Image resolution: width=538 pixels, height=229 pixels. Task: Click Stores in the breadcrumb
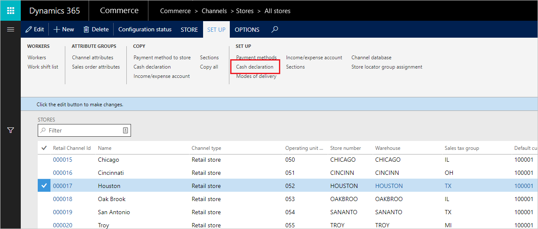245,11
